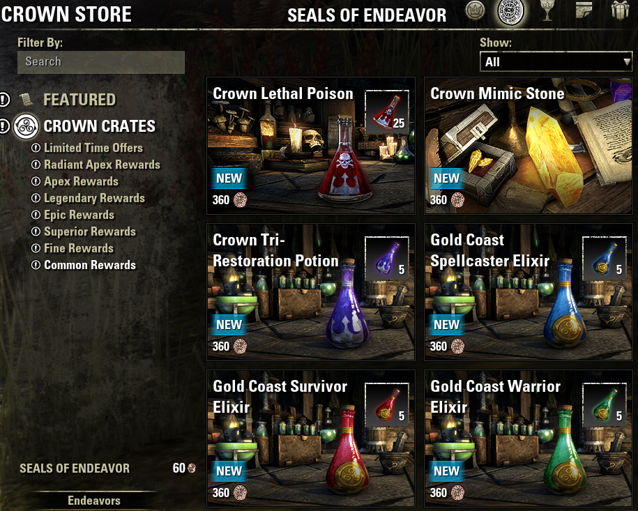The width and height of the screenshot is (638, 511).
Task: Open the Common Rewards subcategory
Action: 89,265
